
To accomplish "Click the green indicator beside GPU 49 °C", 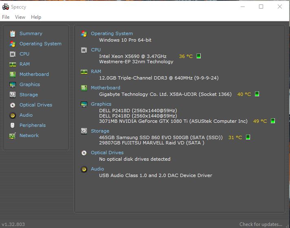I will [x=272, y=121].
